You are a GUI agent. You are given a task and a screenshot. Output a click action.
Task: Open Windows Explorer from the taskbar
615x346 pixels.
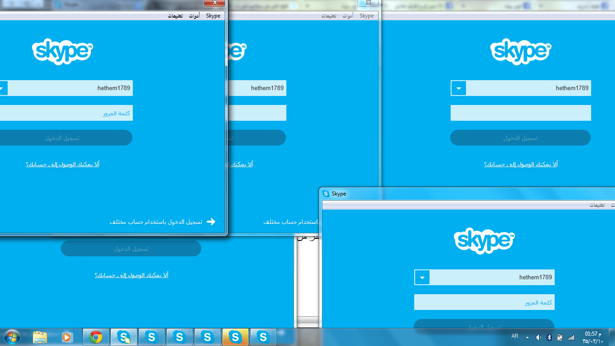tap(40, 337)
